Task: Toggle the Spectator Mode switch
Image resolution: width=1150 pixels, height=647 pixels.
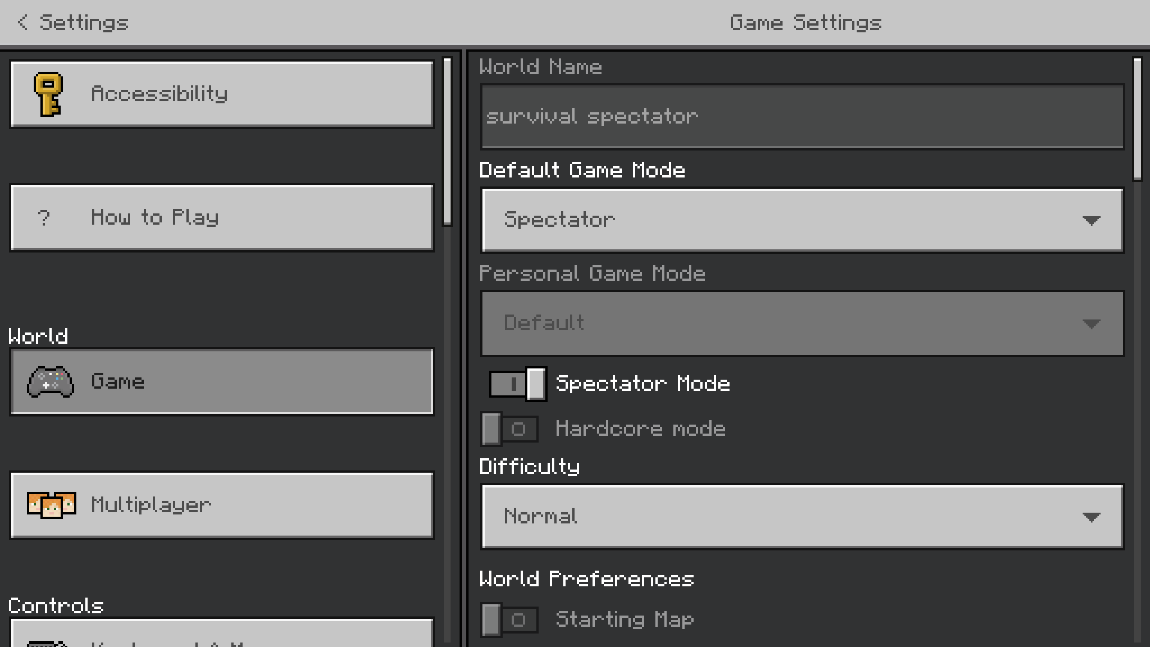Action: click(x=518, y=384)
